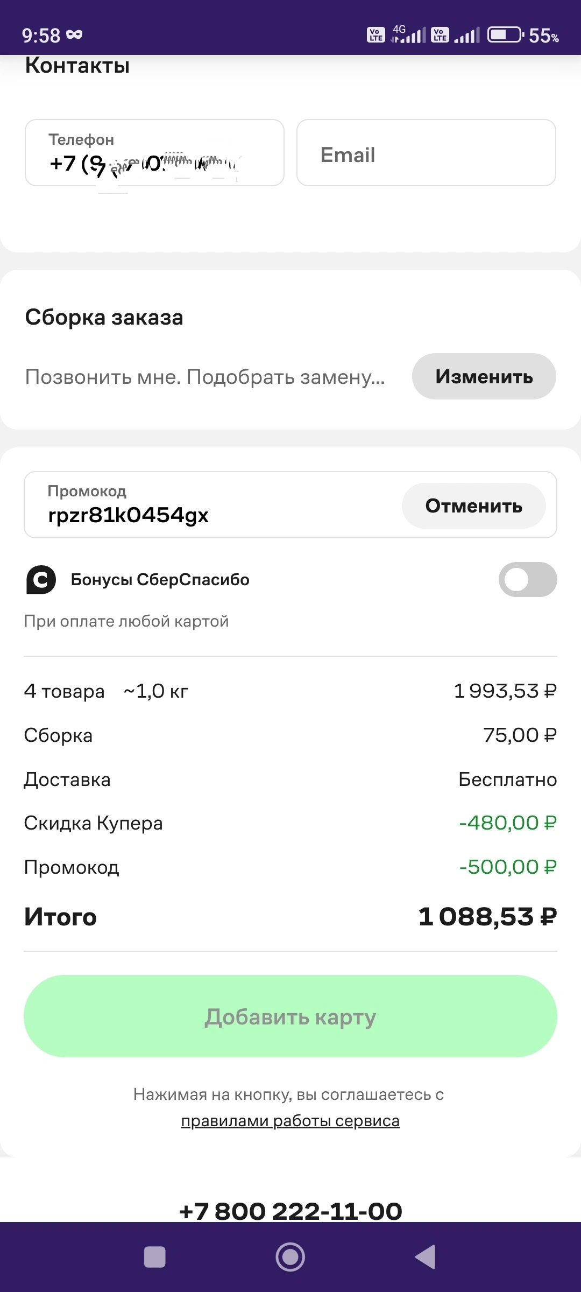581x1292 pixels.
Task: Enable the Бонусы СберСпасибо switch
Action: [x=528, y=580]
